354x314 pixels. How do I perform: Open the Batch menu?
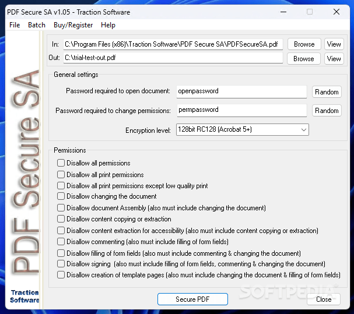tap(37, 25)
